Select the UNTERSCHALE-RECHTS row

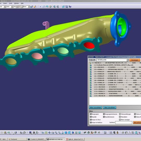[115, 69]
